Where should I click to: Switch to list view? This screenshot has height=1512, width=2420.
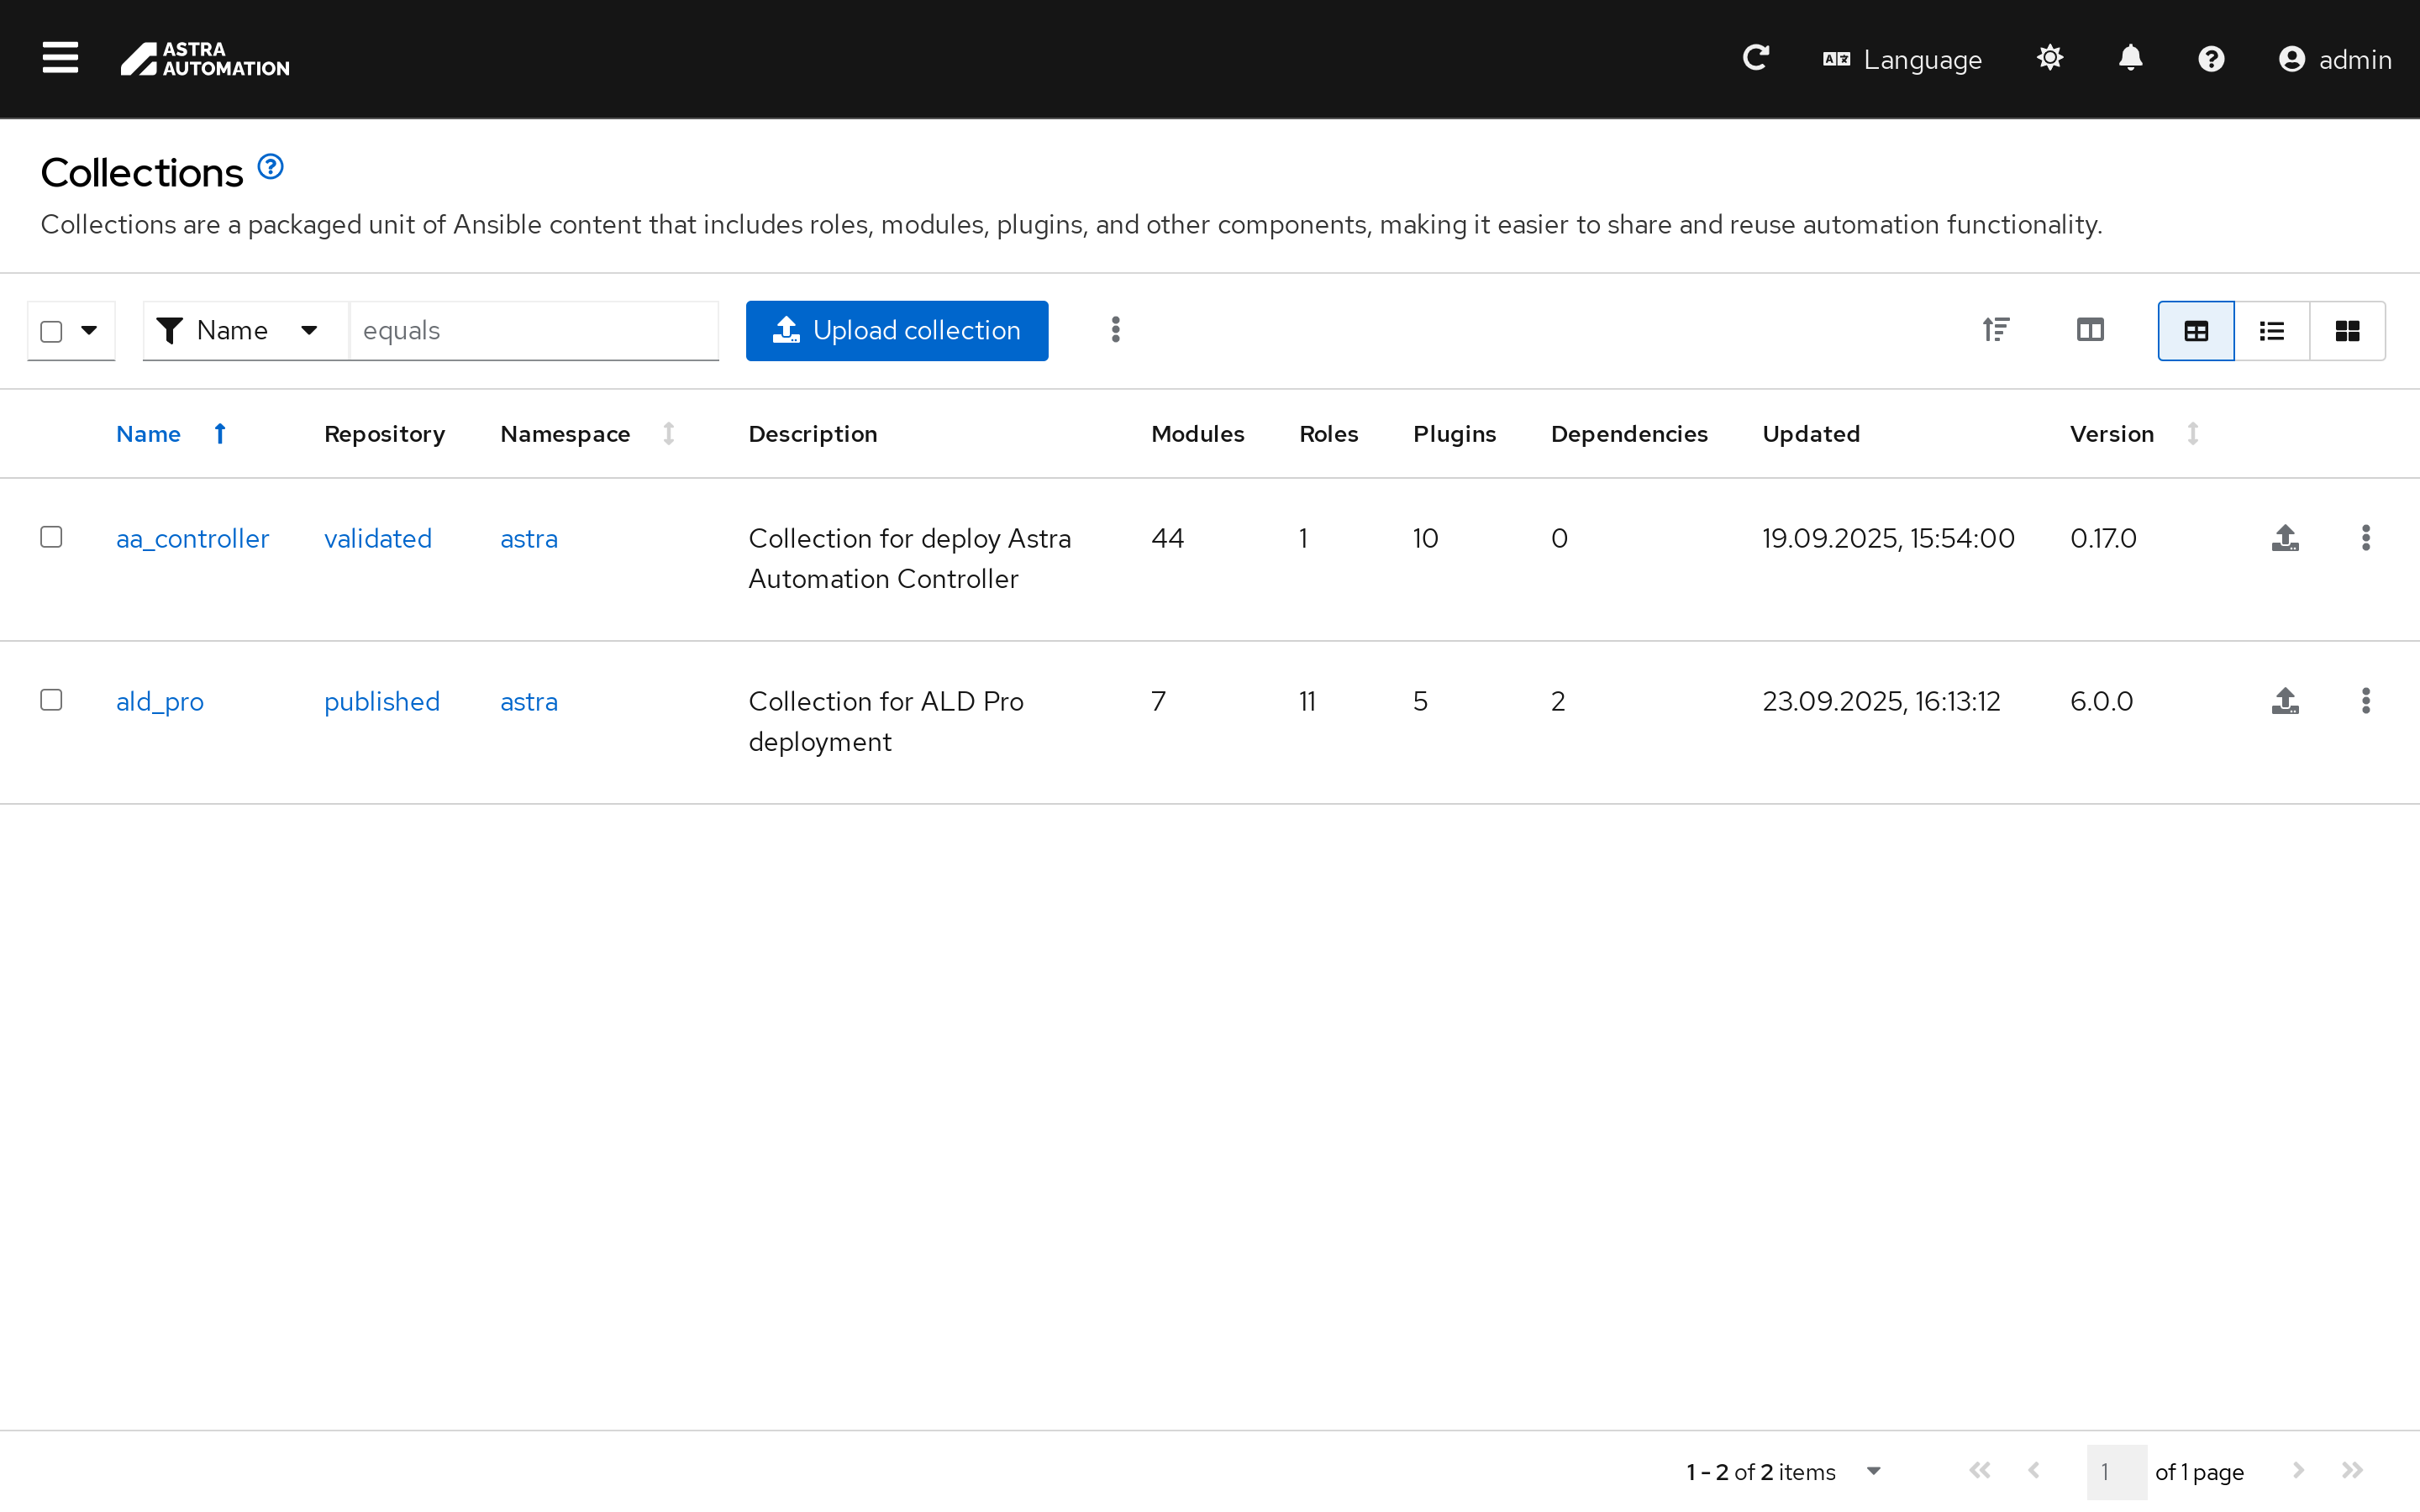(x=2271, y=331)
